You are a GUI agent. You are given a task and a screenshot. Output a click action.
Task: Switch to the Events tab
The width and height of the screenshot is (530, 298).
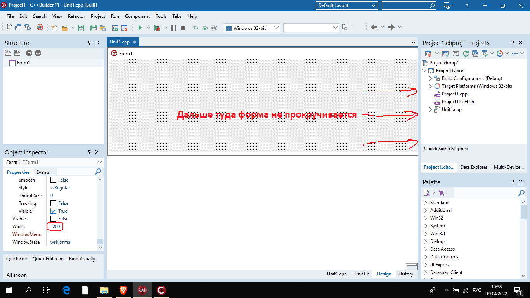coord(43,172)
